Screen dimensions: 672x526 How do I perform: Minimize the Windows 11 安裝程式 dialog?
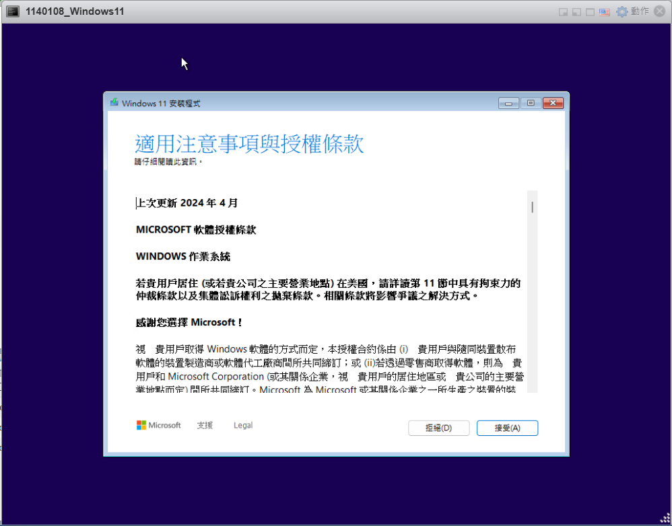tap(509, 103)
